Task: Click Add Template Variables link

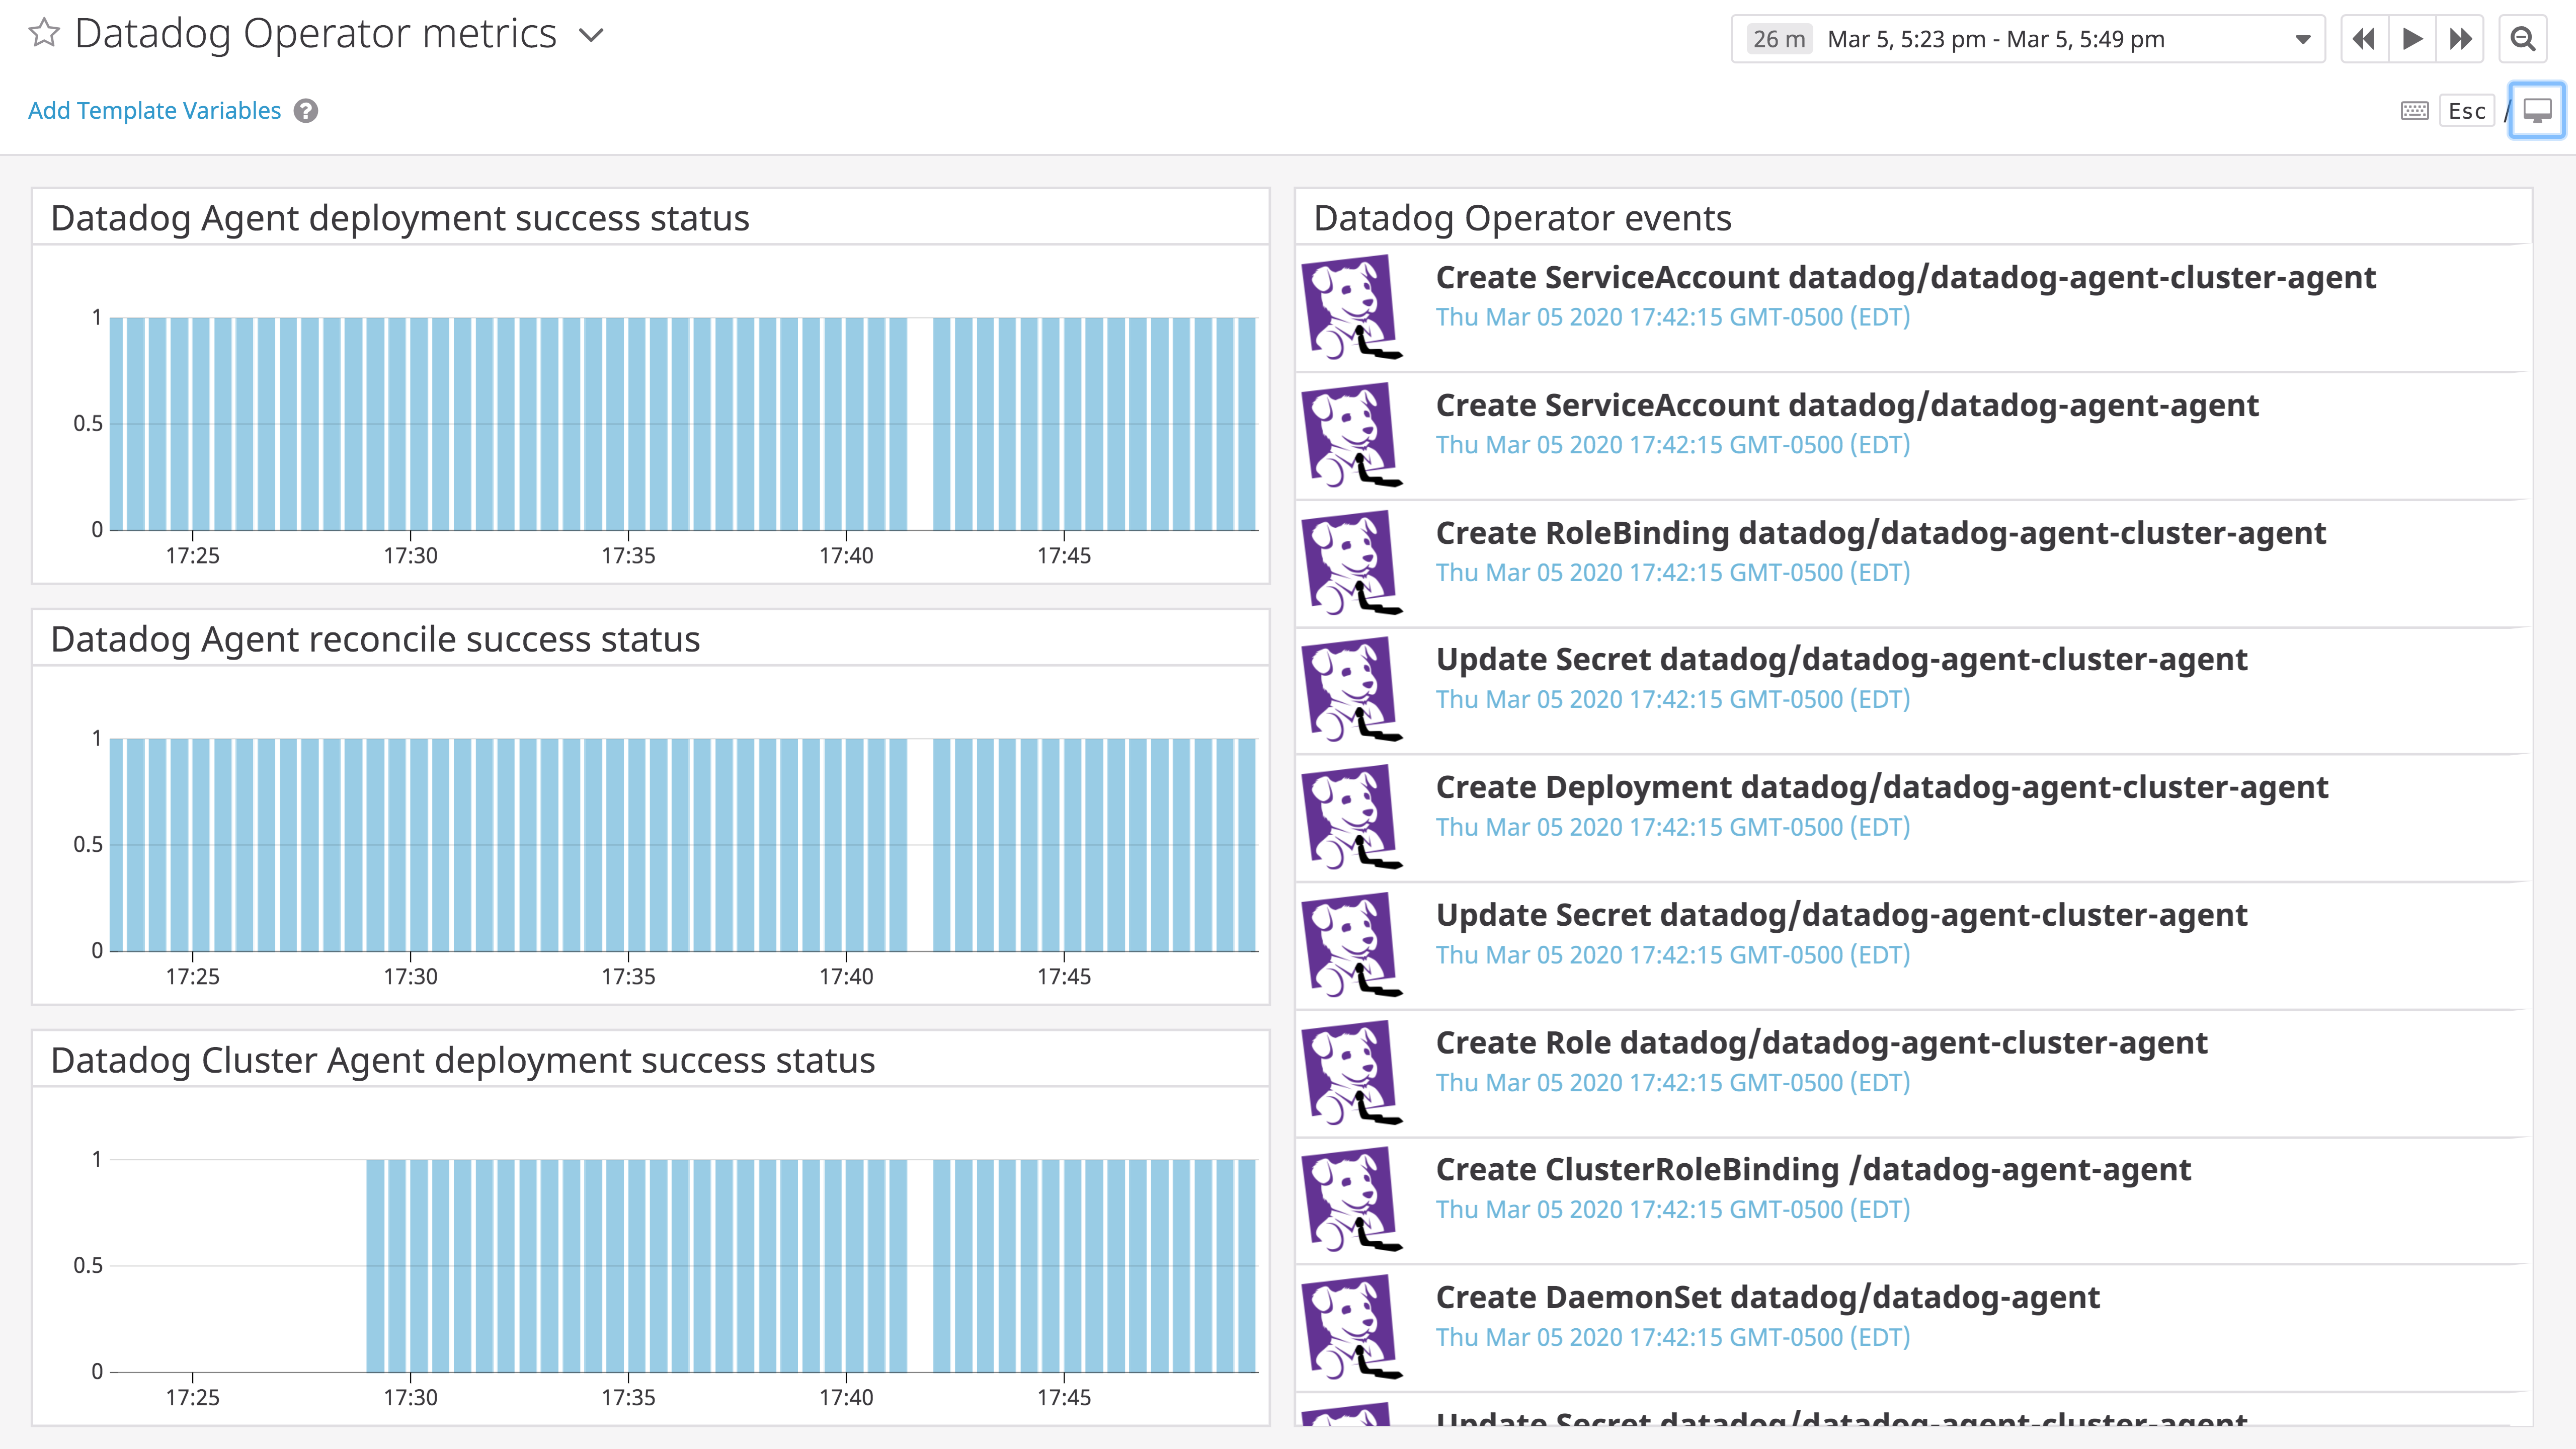Action: pyautogui.click(x=154, y=111)
